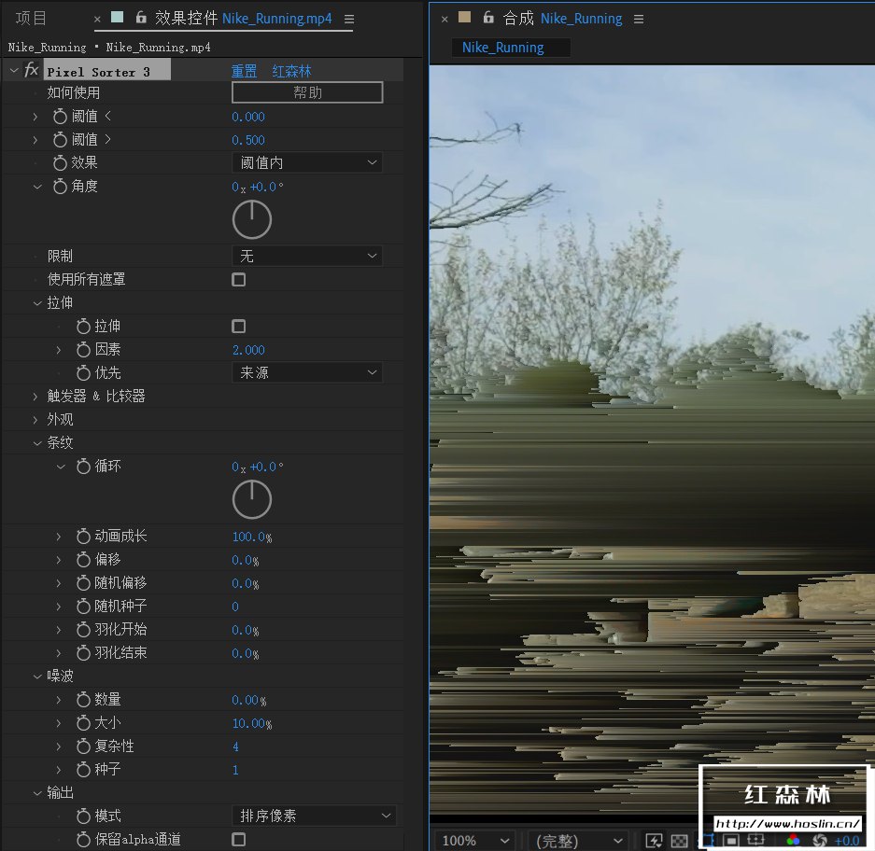Check the 拉伸 checkbox
Image resolution: width=875 pixels, height=851 pixels.
point(239,327)
